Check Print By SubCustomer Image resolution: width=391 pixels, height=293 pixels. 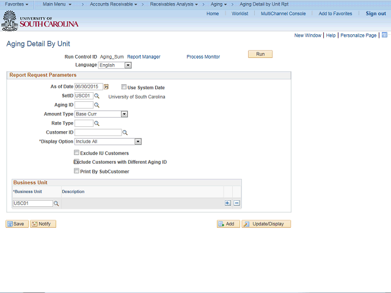click(x=76, y=171)
